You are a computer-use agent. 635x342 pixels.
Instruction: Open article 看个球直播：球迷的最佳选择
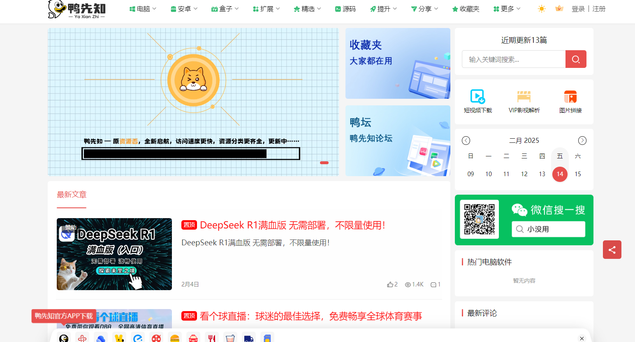click(311, 316)
